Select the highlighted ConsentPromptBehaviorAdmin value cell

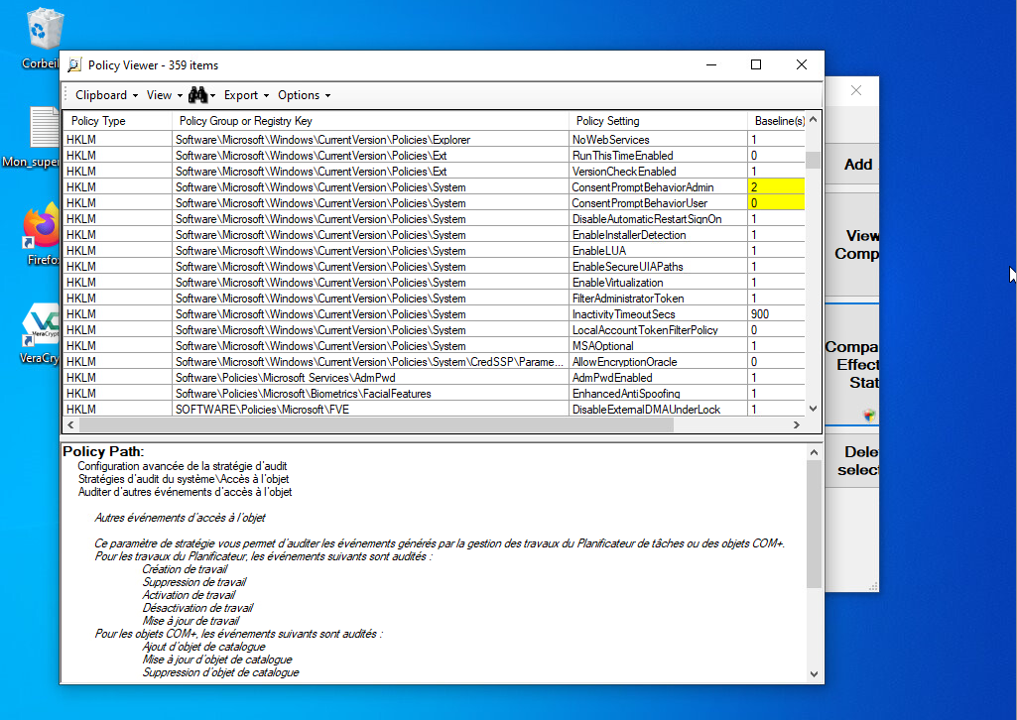tap(775, 187)
